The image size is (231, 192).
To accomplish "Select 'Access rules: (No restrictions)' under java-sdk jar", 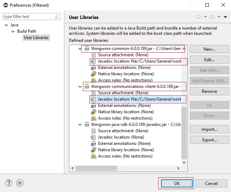I will pos(125,156).
